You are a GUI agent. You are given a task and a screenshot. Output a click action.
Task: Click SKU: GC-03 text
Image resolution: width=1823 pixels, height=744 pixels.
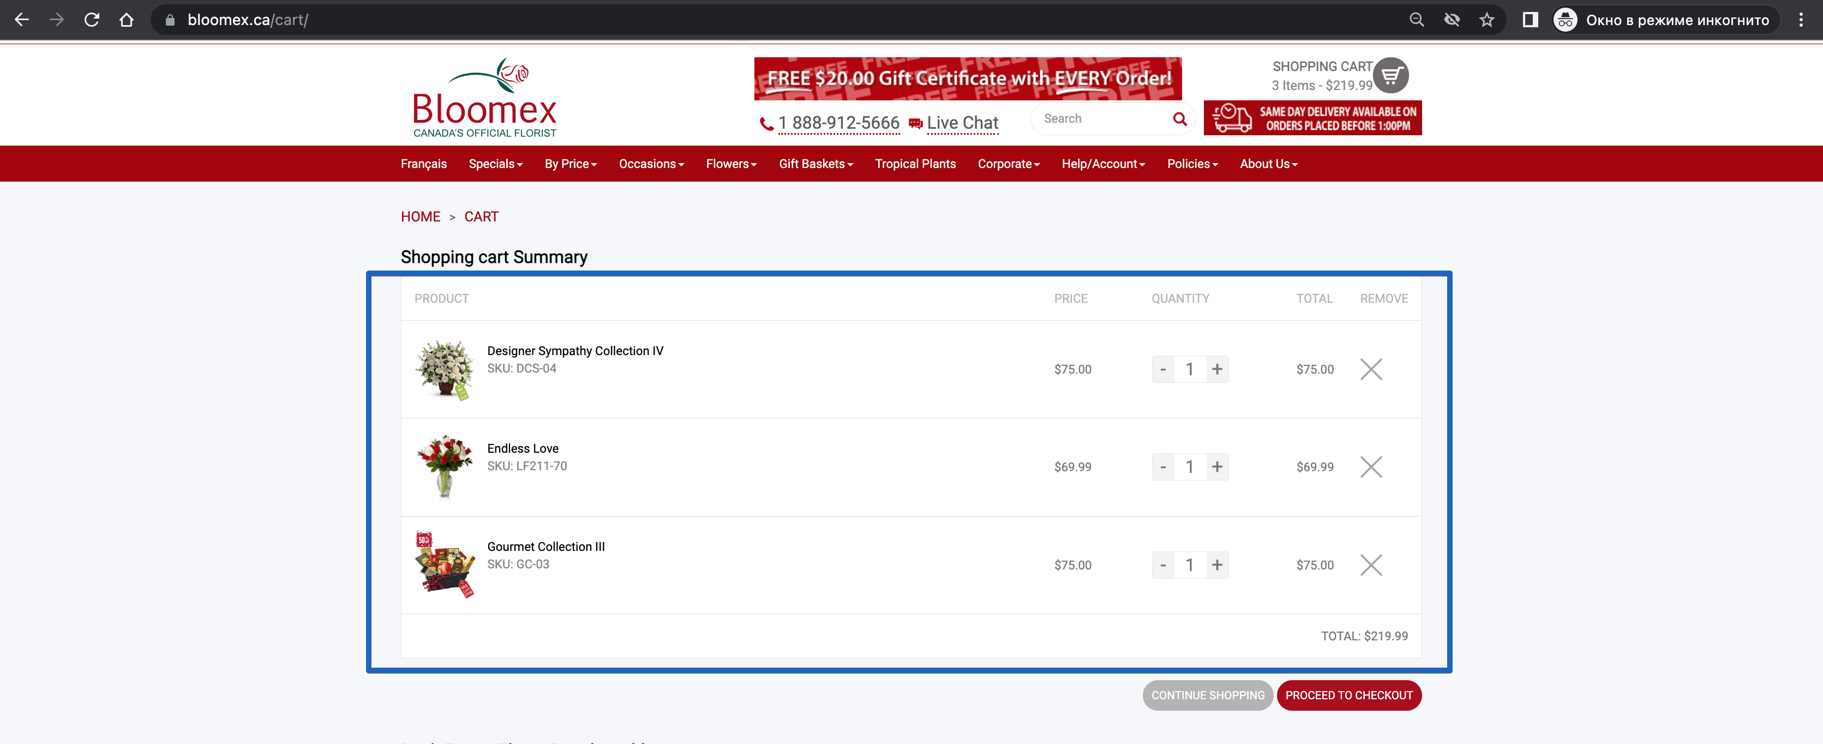click(518, 564)
